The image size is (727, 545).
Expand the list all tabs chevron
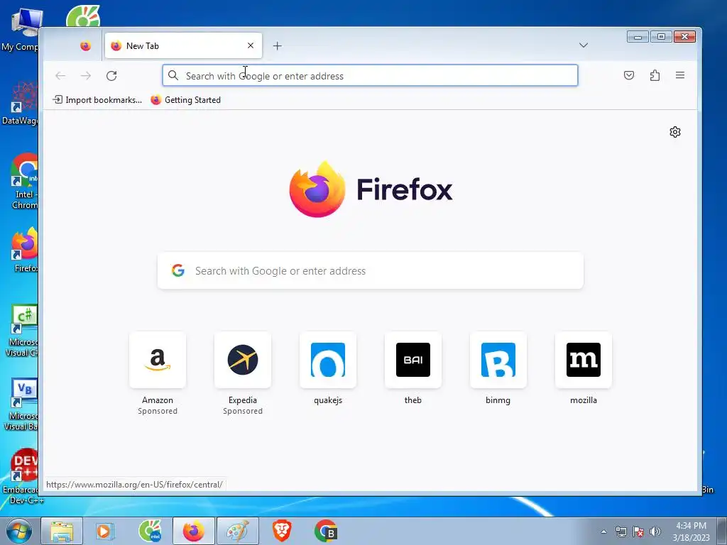point(584,45)
